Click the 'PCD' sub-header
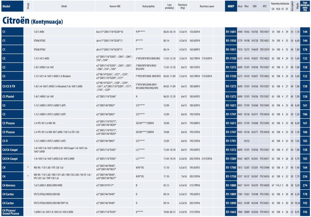The width and height of the screenshot is (311, 217). [278, 9]
